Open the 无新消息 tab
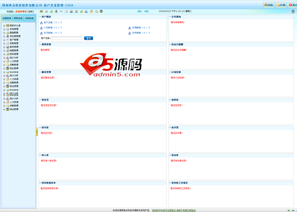 tap(30, 18)
